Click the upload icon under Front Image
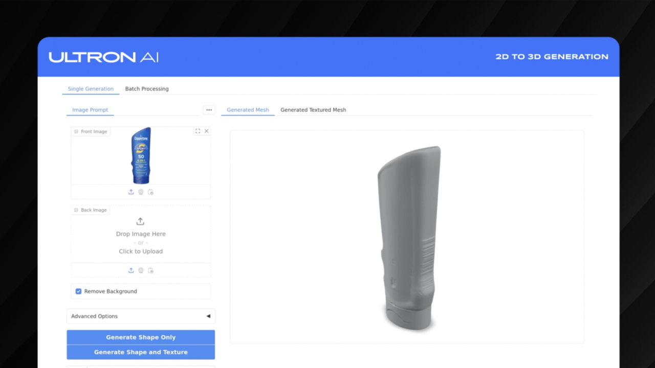The width and height of the screenshot is (655, 368). pyautogui.click(x=131, y=192)
